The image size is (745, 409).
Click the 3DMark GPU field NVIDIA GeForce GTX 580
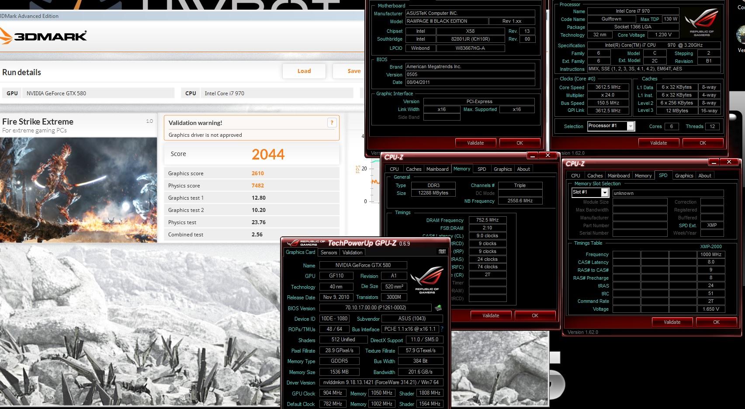(98, 93)
